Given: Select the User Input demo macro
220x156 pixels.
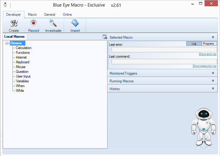Looking at the screenshot, I should [x=23, y=76].
